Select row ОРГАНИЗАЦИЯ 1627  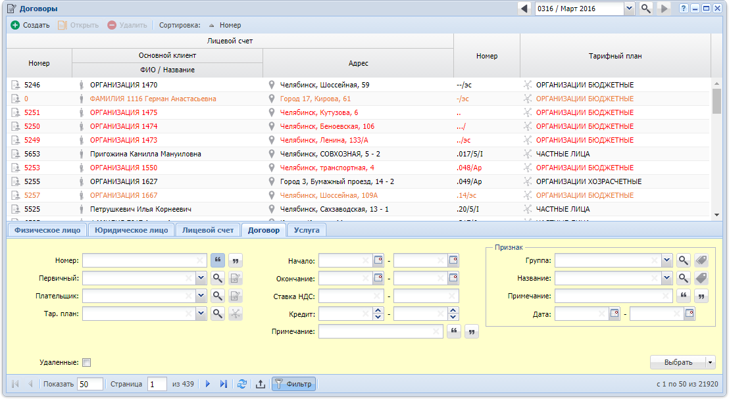(358, 181)
